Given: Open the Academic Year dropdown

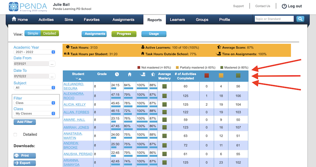Looking at the screenshot, I should [34, 52].
